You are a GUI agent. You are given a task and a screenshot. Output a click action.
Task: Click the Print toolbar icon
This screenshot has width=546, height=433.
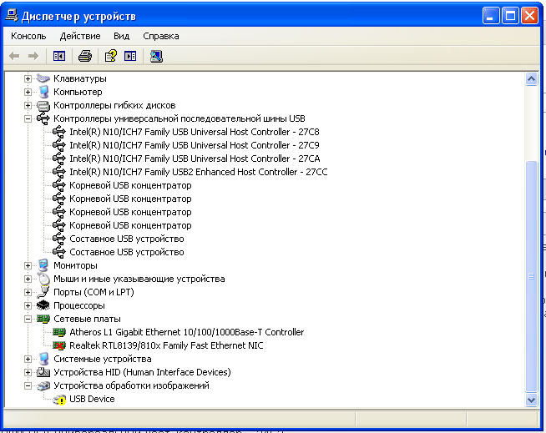point(84,56)
